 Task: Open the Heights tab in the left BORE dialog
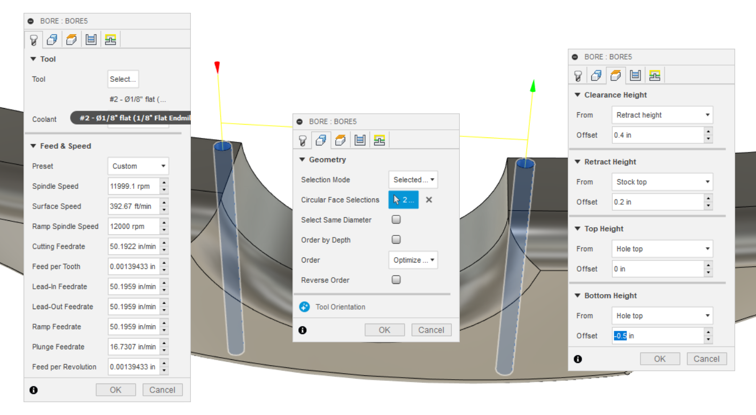pos(72,39)
